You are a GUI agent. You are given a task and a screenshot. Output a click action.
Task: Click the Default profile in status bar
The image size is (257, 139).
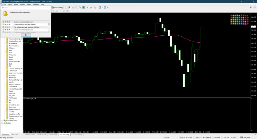pos(166,138)
